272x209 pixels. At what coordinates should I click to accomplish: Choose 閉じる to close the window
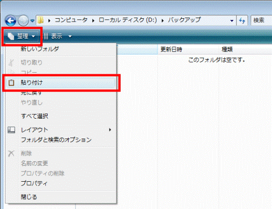[61, 197]
